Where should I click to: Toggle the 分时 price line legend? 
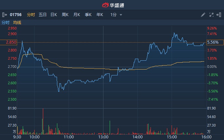pos(6,23)
